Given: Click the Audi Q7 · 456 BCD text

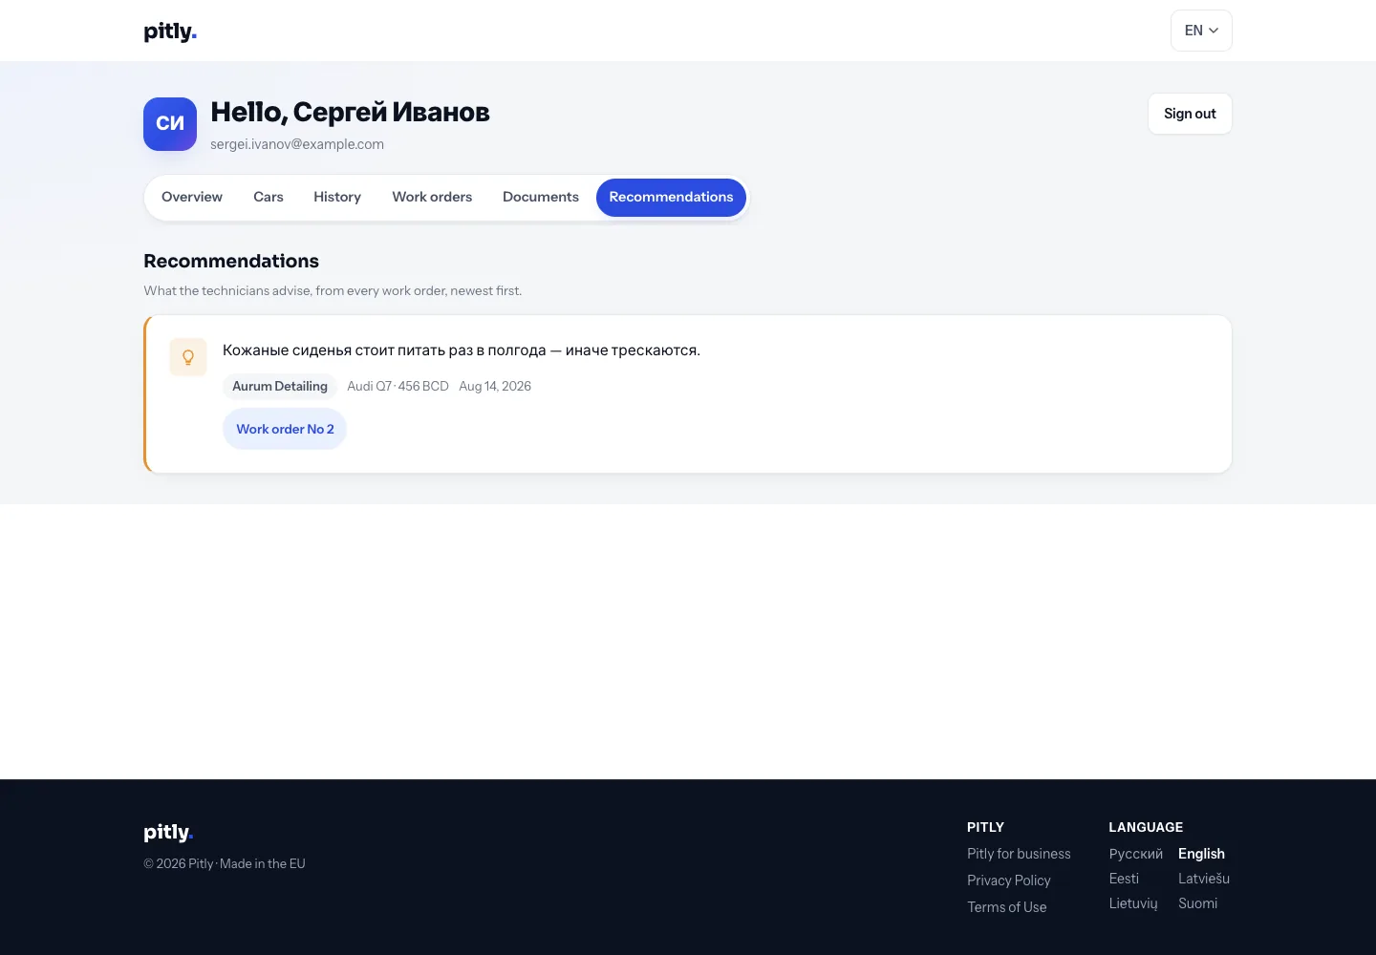Looking at the screenshot, I should tap(398, 386).
